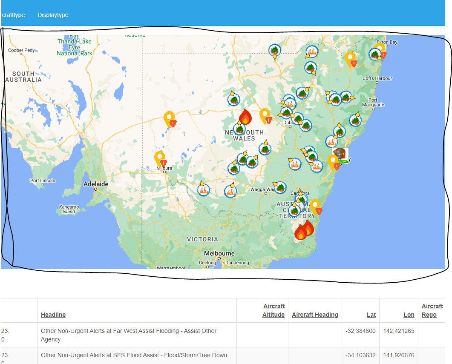Screen dimensions: 452x364
Task: Click the Lat column header
Action: [371, 315]
